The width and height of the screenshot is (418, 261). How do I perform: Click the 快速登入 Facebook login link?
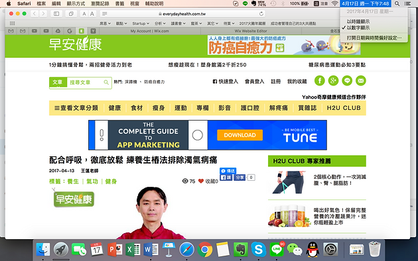(x=225, y=81)
